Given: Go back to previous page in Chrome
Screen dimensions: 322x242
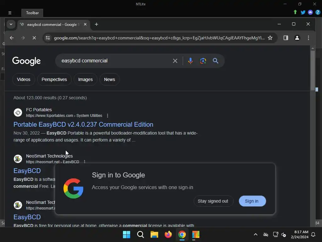Looking at the screenshot, I should pyautogui.click(x=12, y=38).
